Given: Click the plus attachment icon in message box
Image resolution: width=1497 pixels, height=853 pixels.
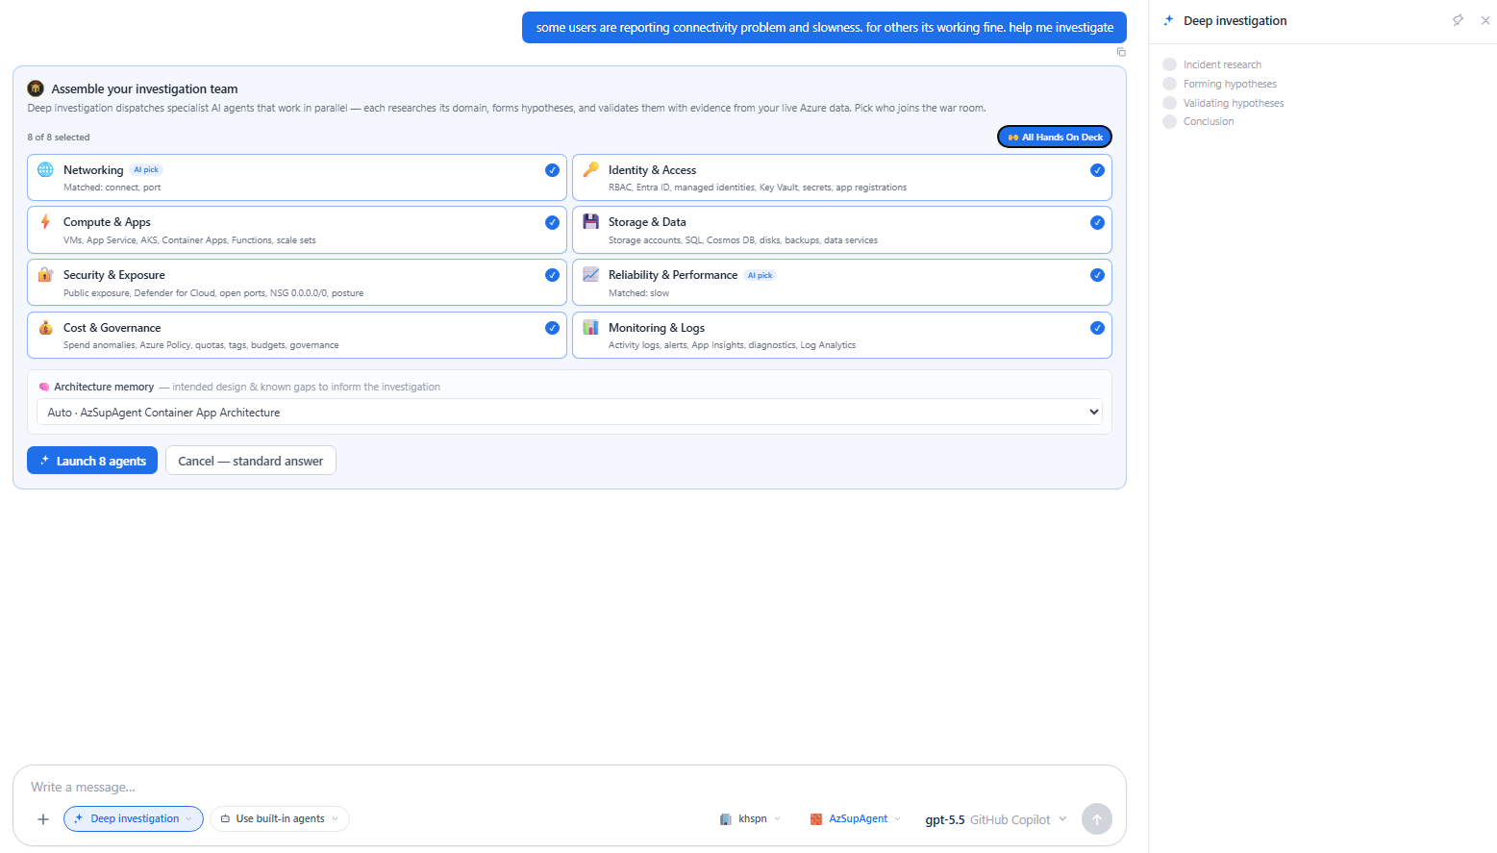Looking at the screenshot, I should 43,819.
